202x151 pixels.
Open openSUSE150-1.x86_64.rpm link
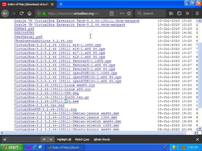[68, 81]
